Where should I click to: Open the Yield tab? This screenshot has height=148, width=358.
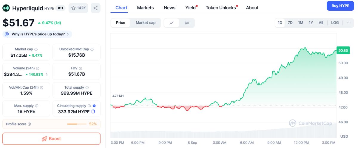191,8
